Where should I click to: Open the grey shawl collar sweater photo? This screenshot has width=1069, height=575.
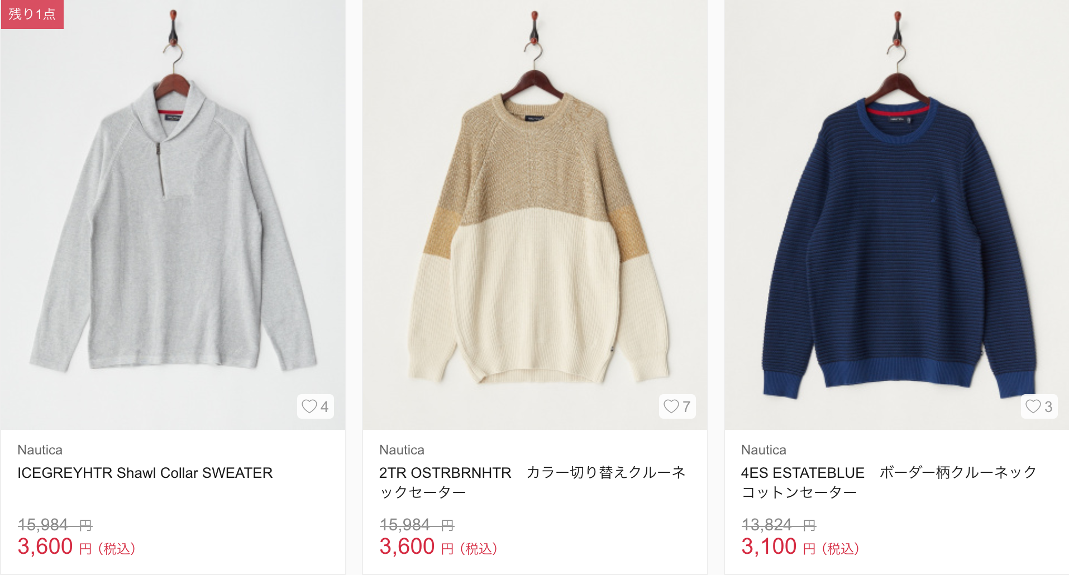[x=173, y=215]
